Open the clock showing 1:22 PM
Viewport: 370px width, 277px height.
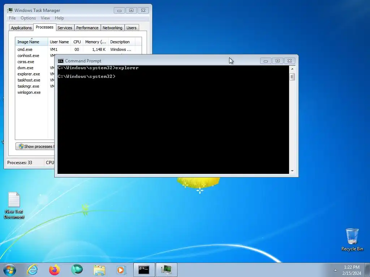[x=352, y=270]
